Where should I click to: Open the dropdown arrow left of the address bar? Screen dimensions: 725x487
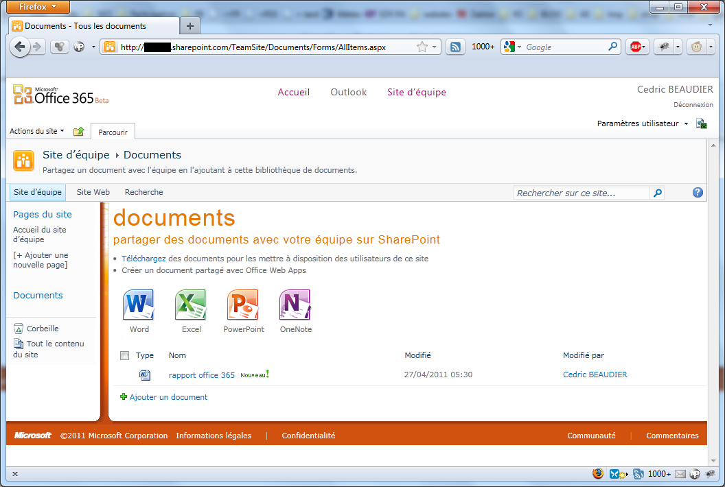(x=93, y=47)
